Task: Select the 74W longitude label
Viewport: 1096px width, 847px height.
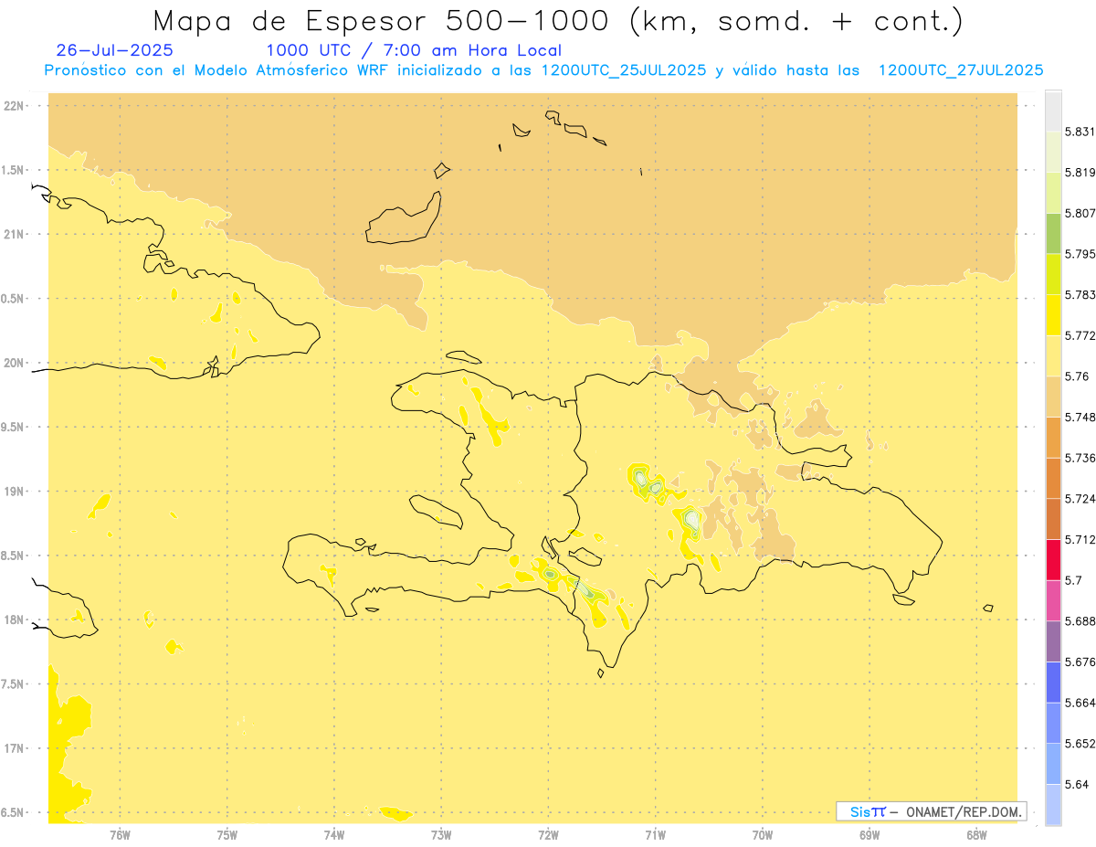Action: coord(334,834)
